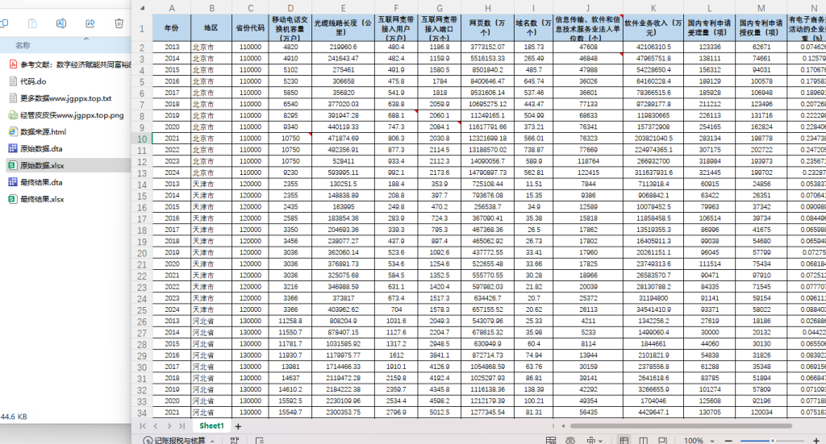Click cell with value 122415
The width and height of the screenshot is (826, 444).
pos(588,172)
